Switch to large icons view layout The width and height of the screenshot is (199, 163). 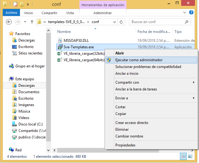190,157
